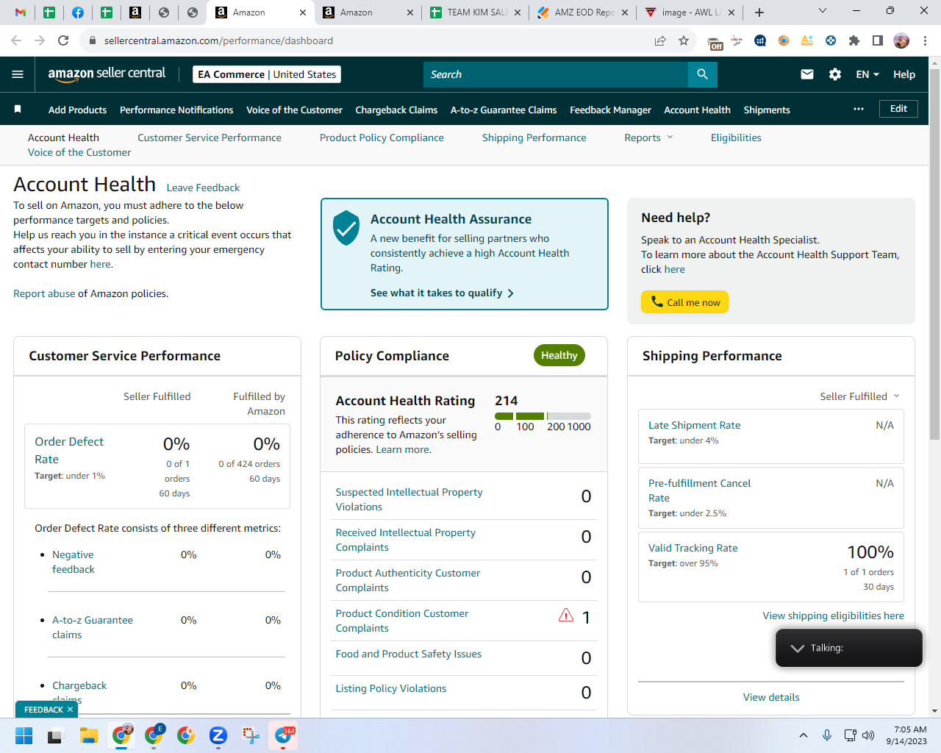The height and width of the screenshot is (753, 941).
Task: Open the Seller Fulfilled dropdown in Shipping Performance
Action: pos(859,396)
